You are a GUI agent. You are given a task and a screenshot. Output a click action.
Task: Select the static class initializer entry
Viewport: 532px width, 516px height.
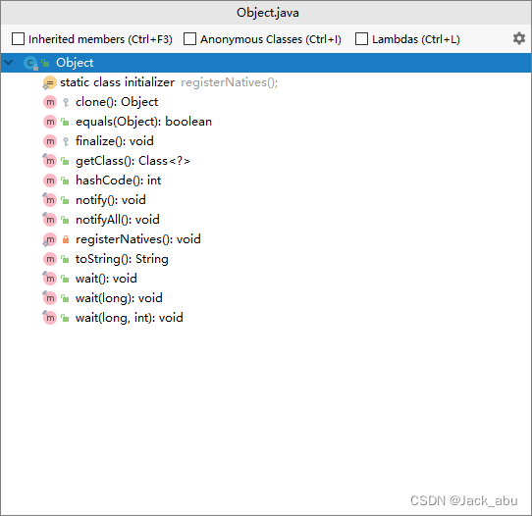tap(117, 82)
